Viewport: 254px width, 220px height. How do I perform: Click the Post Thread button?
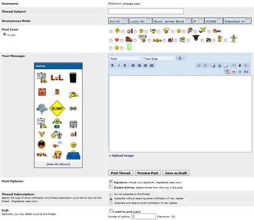[x=121, y=173]
